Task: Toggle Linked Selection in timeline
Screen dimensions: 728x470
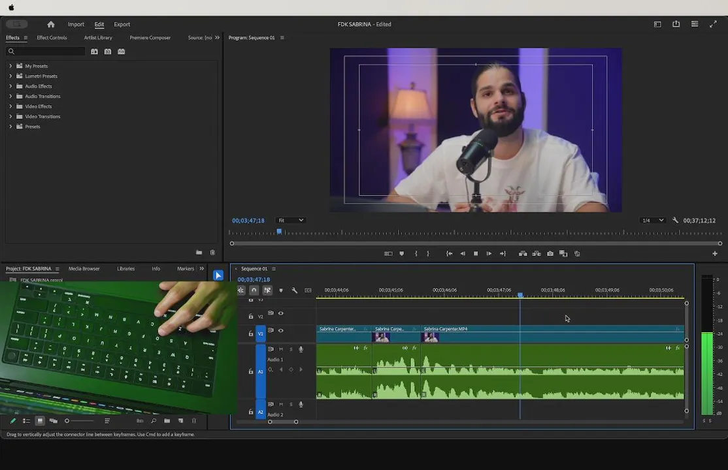Action: [267, 290]
